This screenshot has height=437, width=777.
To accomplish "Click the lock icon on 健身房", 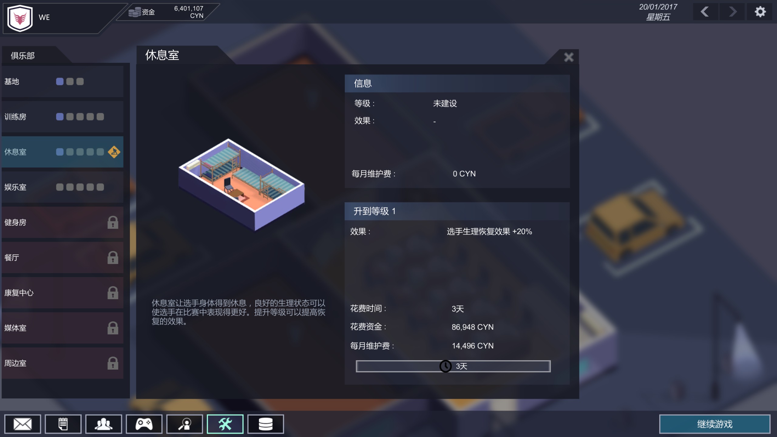I will click(x=113, y=222).
